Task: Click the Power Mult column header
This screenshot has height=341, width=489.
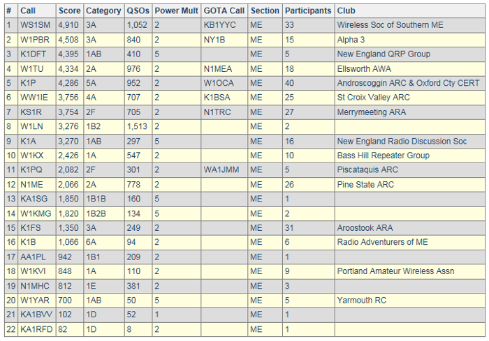Action: pos(176,10)
